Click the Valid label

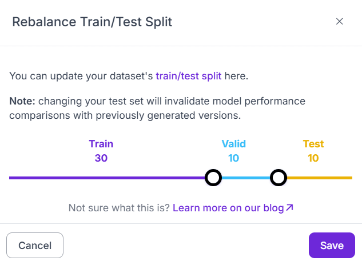click(x=233, y=144)
